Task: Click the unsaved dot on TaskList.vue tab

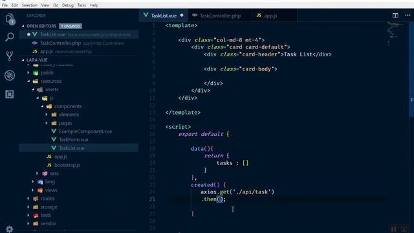Action: point(182,16)
